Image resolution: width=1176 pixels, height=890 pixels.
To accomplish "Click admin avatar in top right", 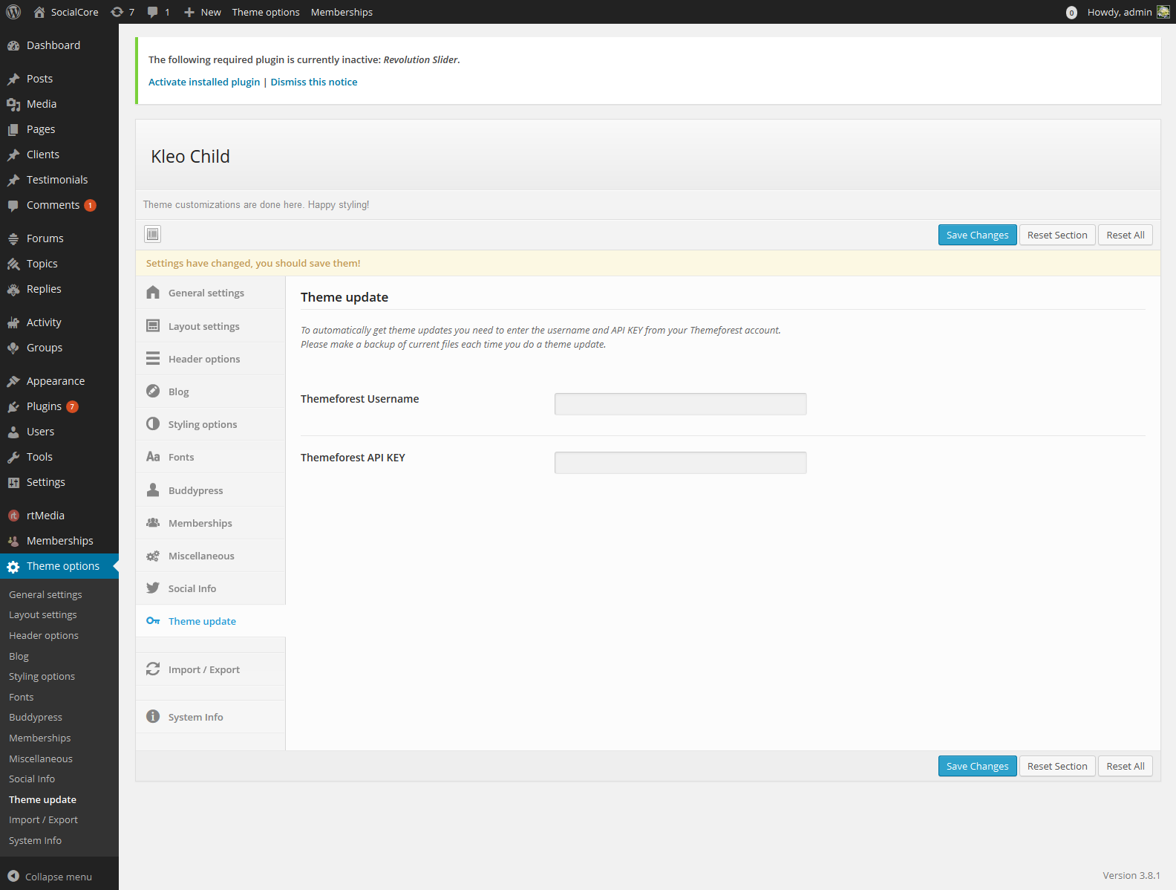I will pos(1163,12).
